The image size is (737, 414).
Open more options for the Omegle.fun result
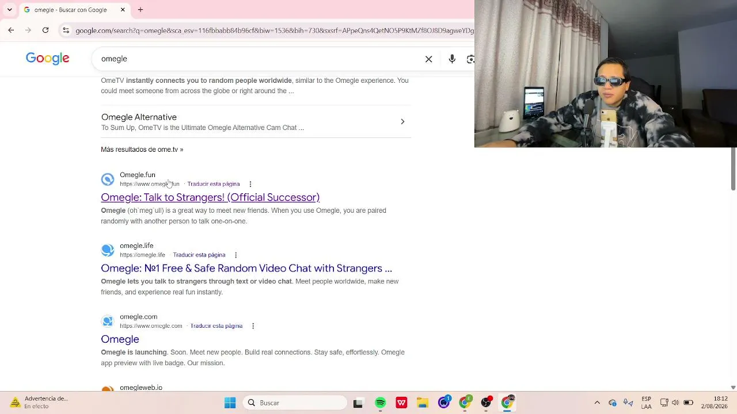(250, 184)
